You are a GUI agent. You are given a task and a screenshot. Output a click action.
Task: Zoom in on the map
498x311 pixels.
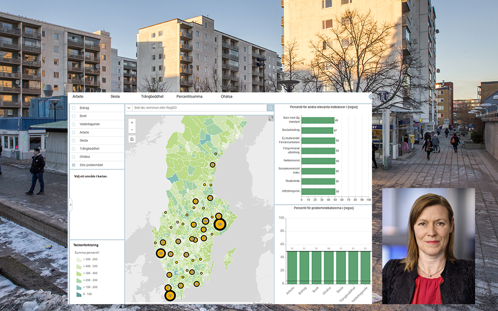point(132,122)
